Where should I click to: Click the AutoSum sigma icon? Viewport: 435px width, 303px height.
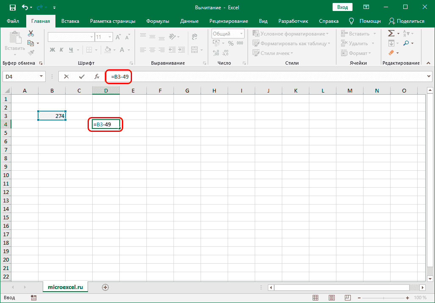[391, 33]
